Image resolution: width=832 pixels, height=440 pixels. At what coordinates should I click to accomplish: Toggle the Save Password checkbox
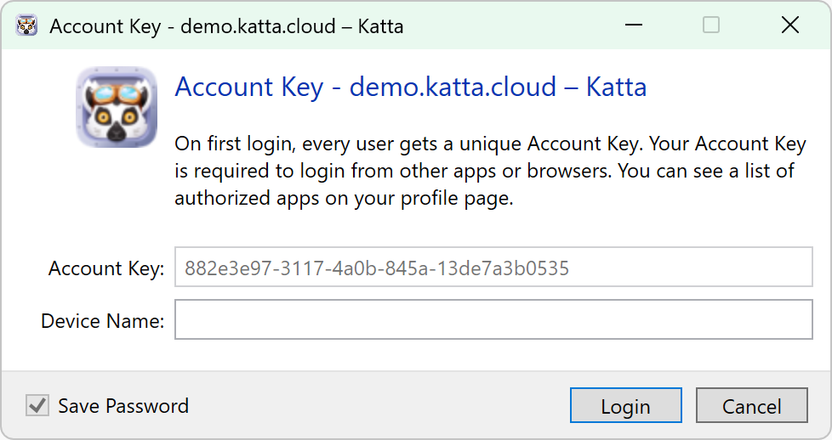pos(37,405)
